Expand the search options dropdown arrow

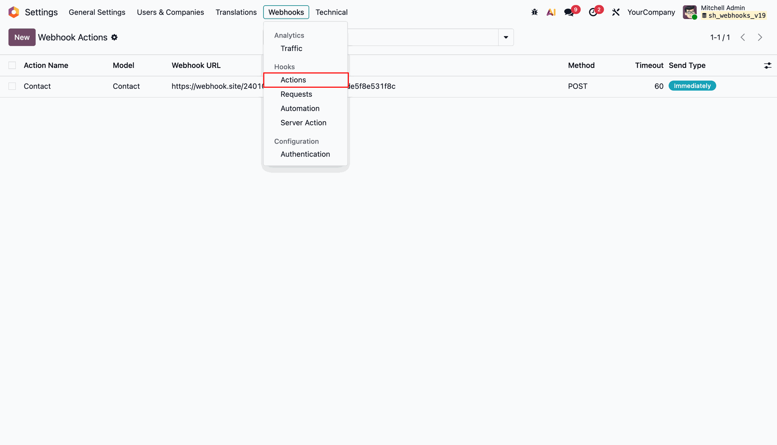(506, 37)
